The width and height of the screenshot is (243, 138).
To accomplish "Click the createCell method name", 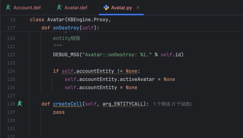I will pos(67,104).
